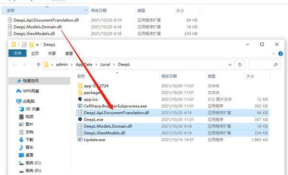Select the packages folder icon

80,93
